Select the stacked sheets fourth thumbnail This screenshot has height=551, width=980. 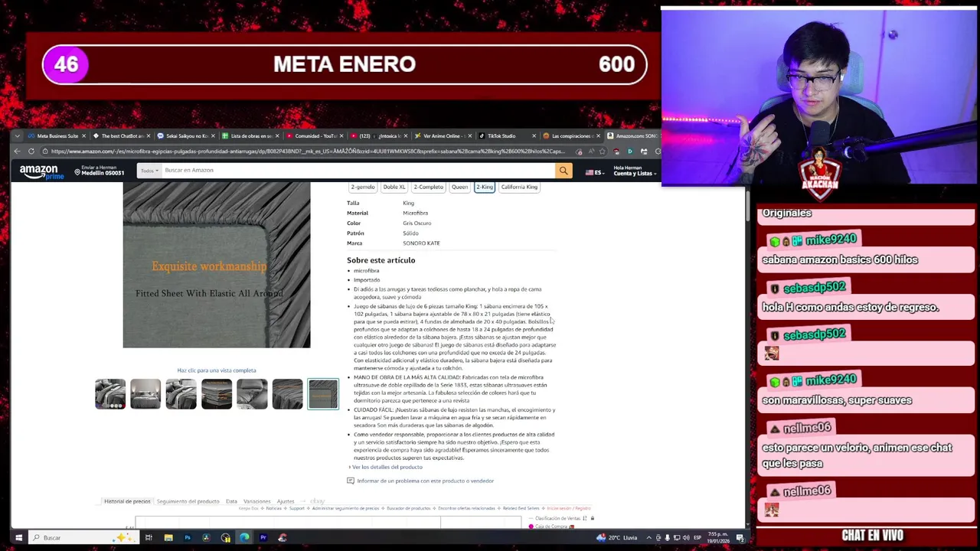[x=217, y=394]
